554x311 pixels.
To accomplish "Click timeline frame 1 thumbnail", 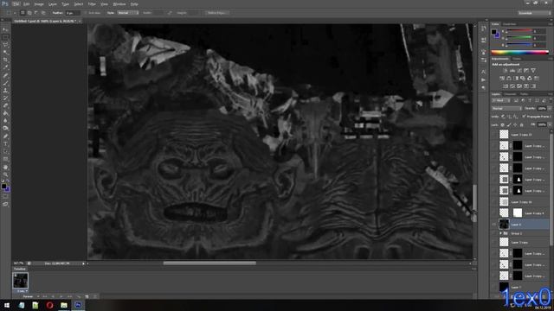I will (x=21, y=281).
